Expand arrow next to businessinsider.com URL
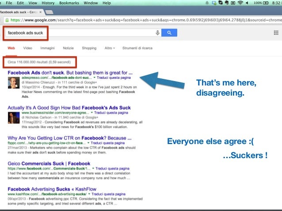This screenshot has height=211, width=282. [92, 113]
